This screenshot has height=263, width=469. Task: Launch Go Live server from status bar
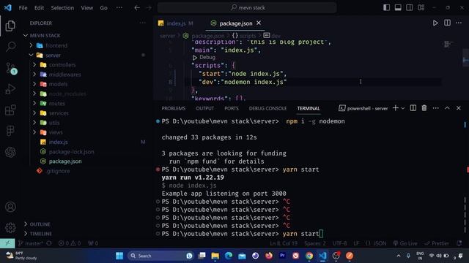(405, 243)
